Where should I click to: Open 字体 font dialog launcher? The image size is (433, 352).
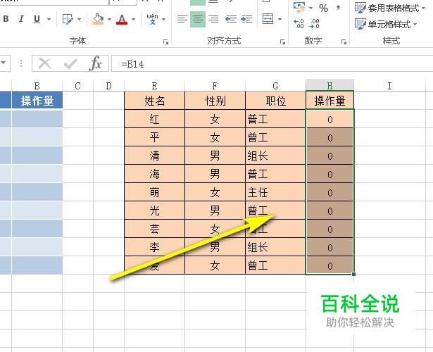(x=165, y=42)
